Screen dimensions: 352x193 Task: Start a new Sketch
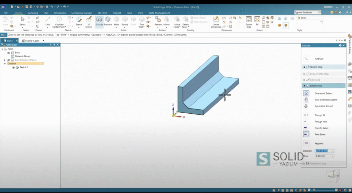[x=79, y=22]
